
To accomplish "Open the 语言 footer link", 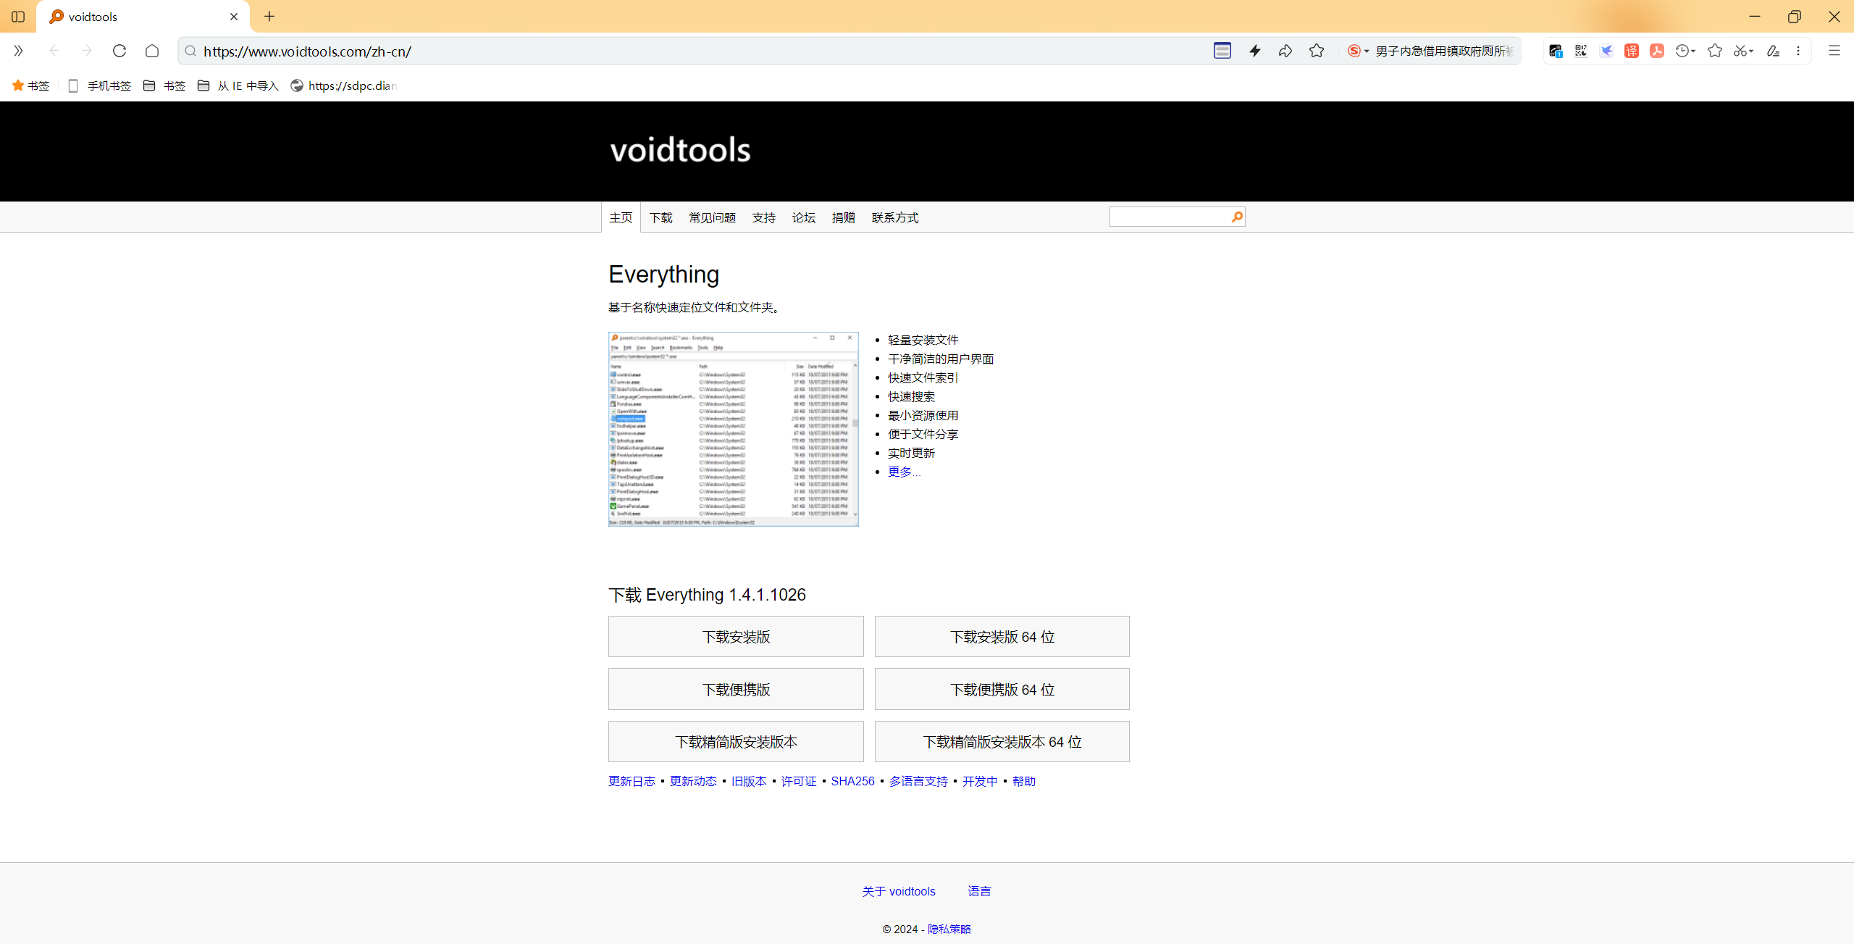I will pyautogui.click(x=979, y=891).
